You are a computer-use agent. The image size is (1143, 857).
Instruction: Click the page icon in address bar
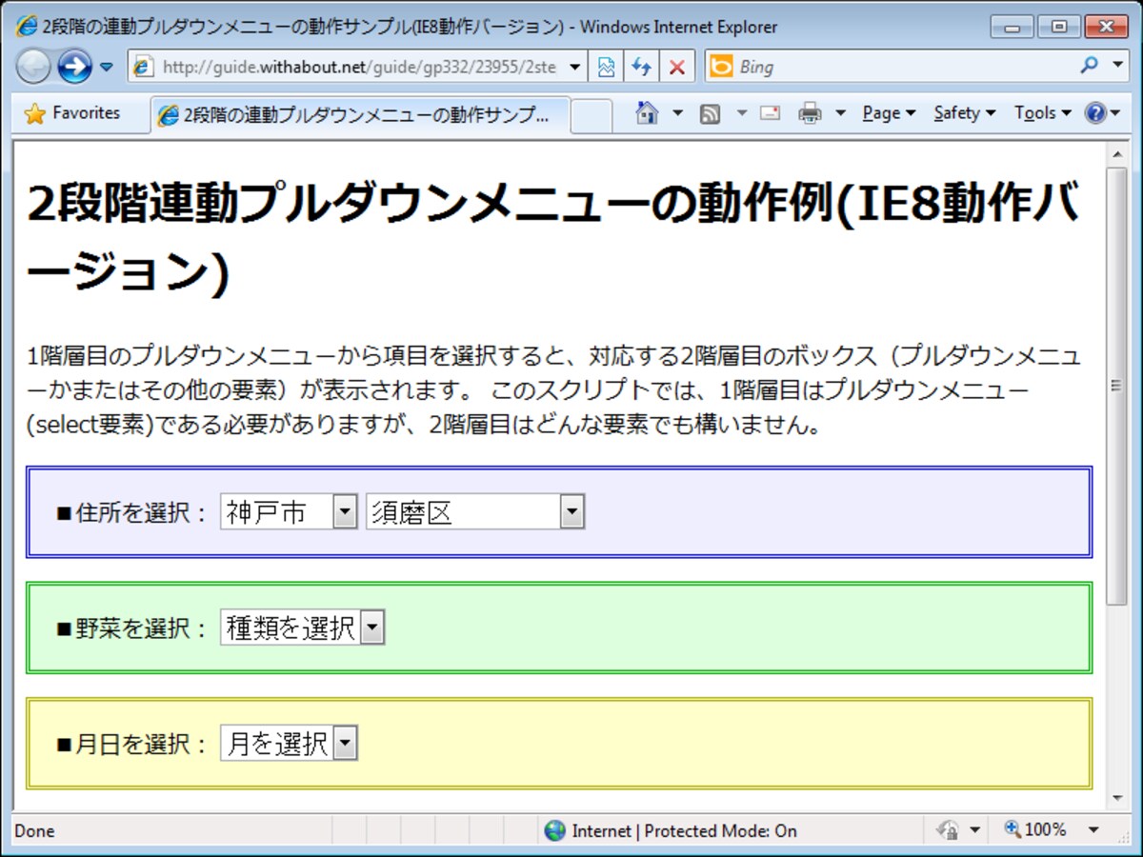144,67
